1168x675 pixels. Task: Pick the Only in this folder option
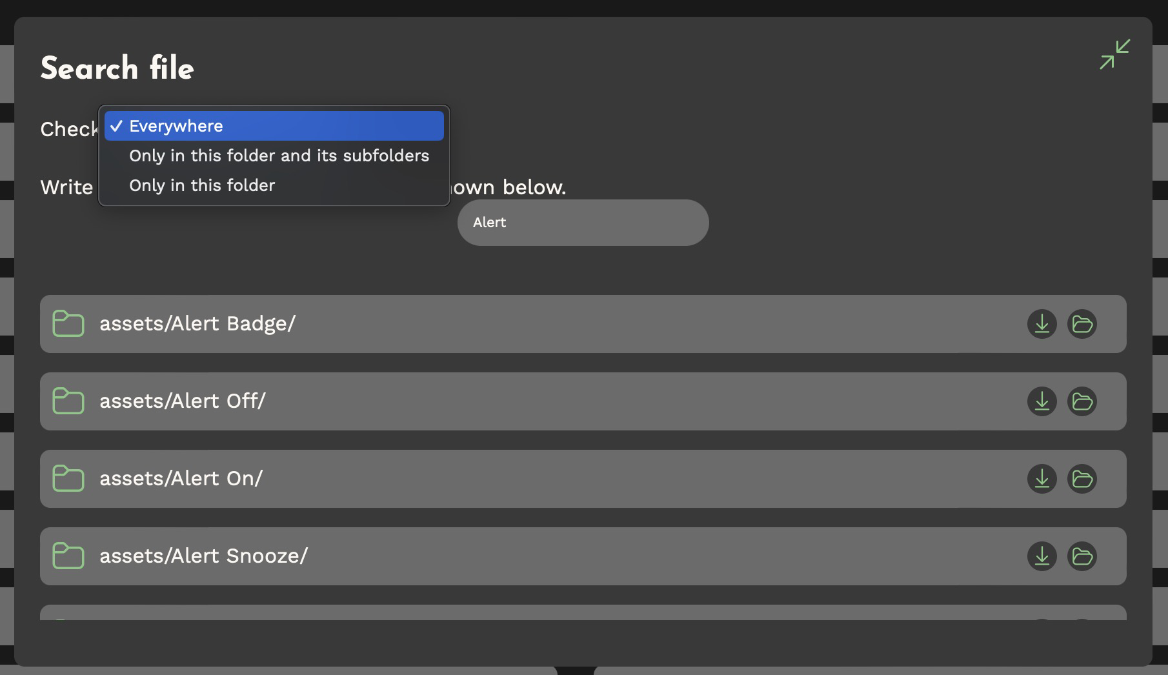pos(274,185)
